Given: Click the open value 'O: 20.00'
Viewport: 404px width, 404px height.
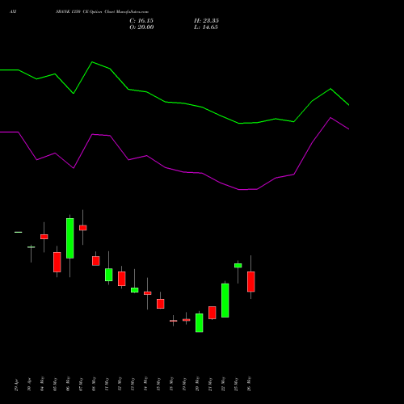Looking at the screenshot, I should point(141,27).
